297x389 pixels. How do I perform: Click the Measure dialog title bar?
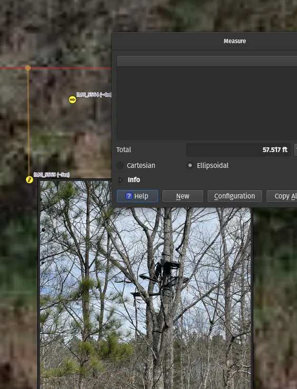click(x=204, y=41)
